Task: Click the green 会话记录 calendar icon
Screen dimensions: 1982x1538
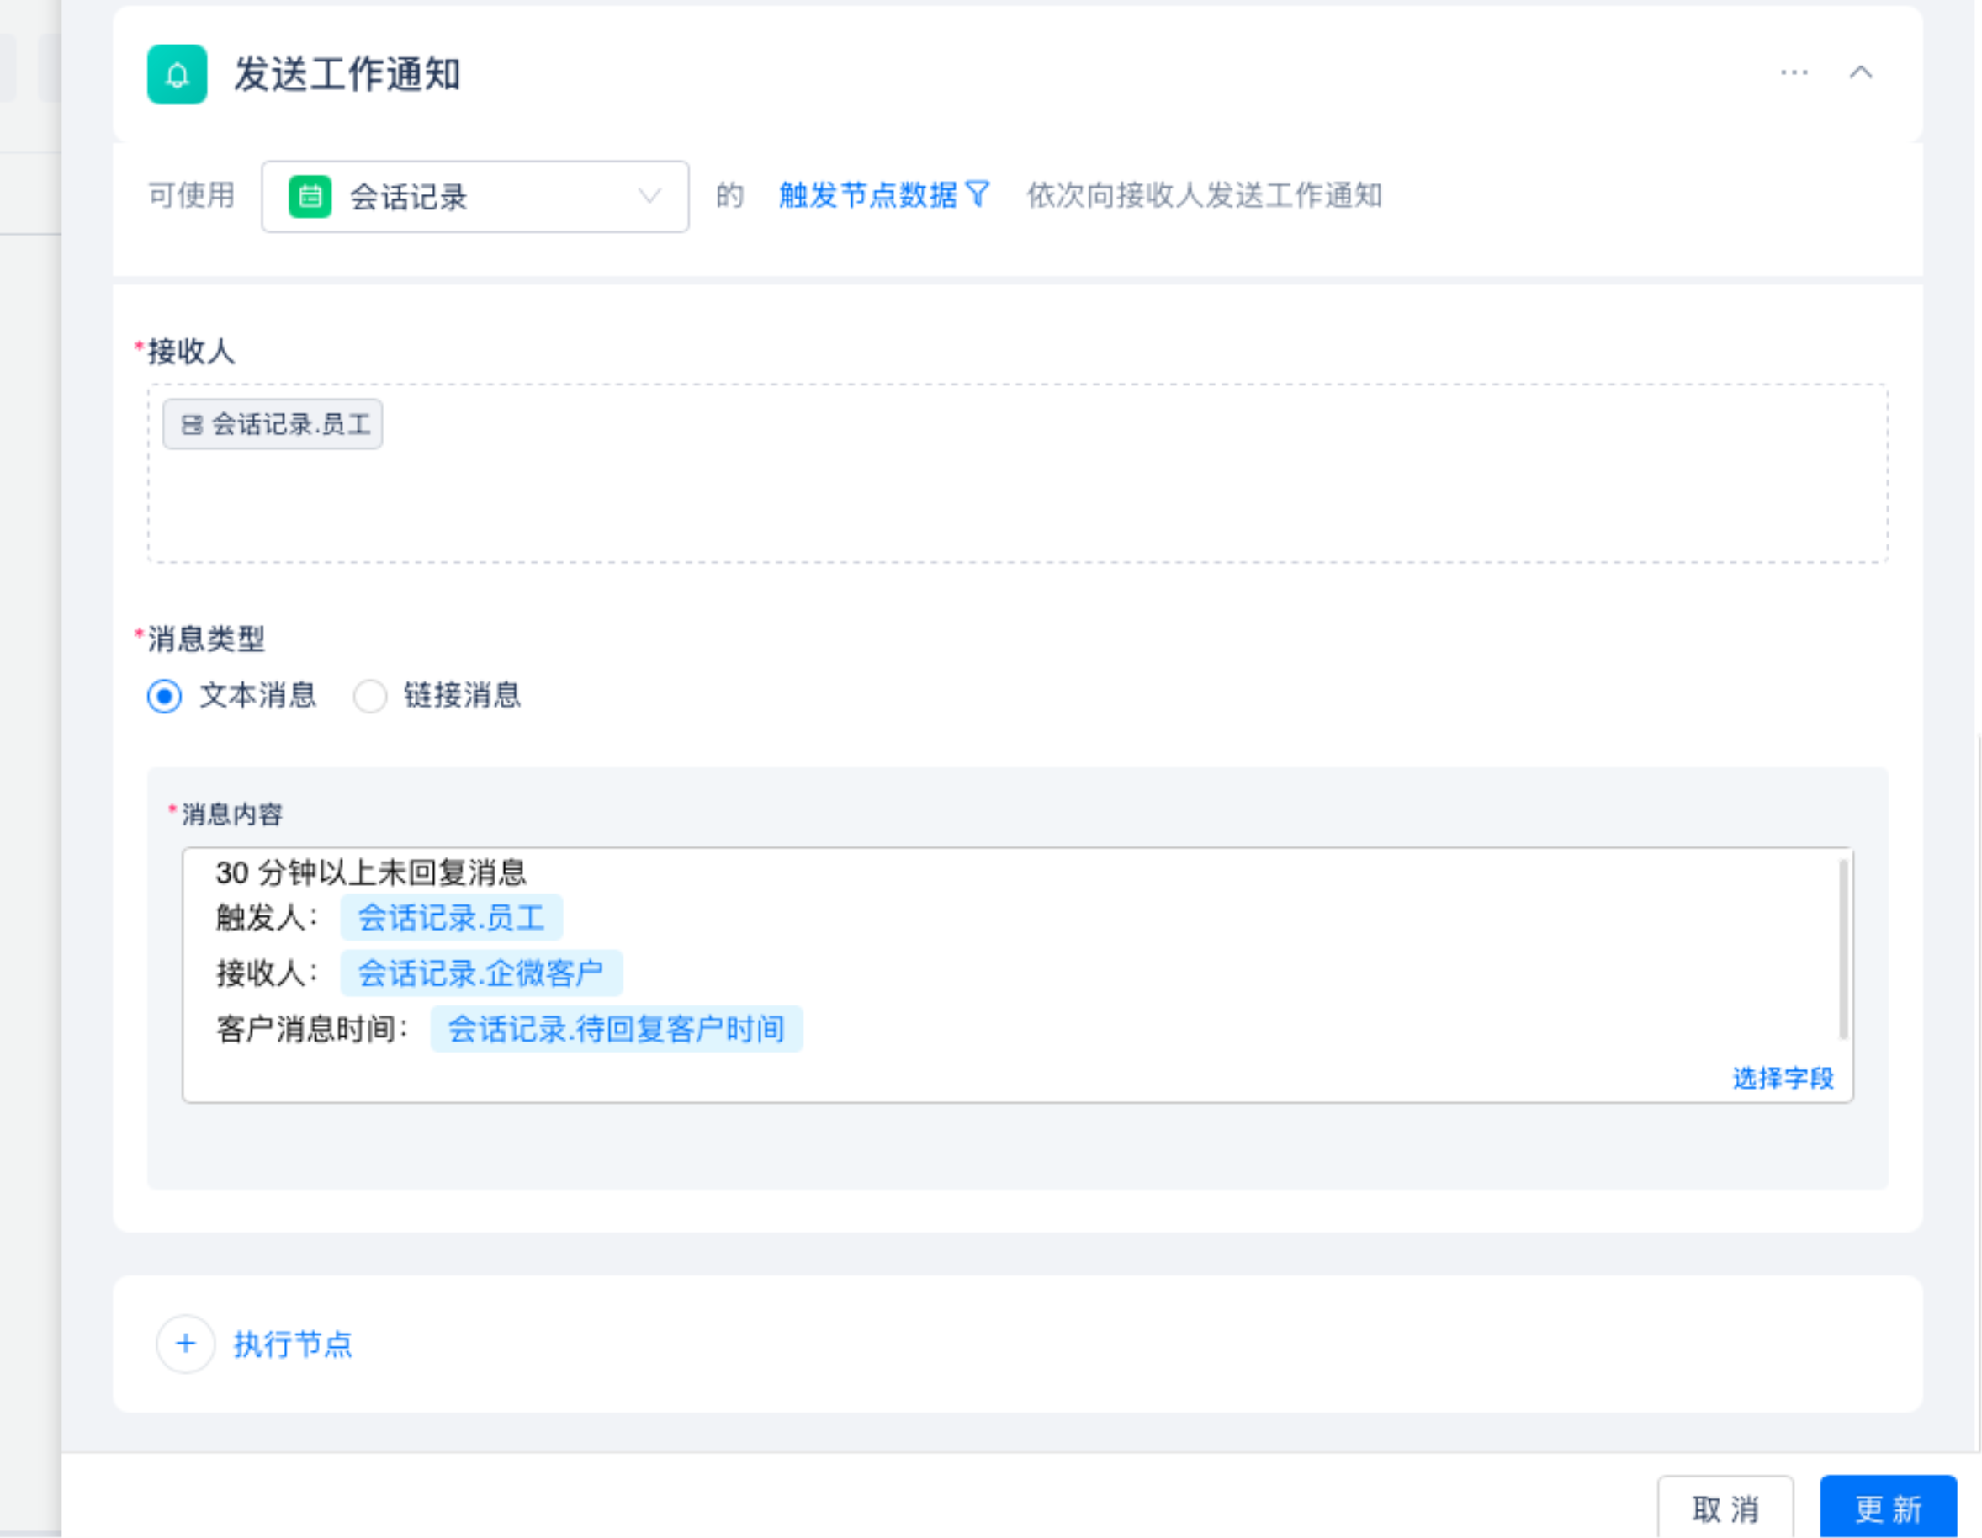Action: tap(310, 196)
